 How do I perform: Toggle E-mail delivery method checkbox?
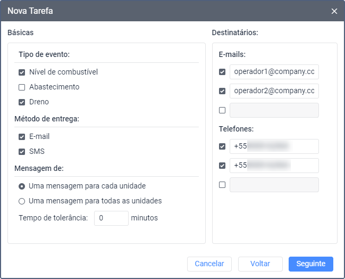click(22, 137)
